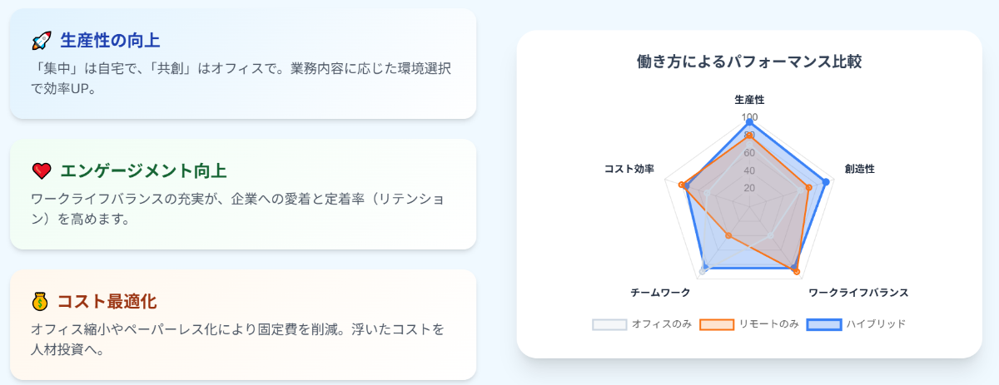999x385 pixels.
Task: Click the チームワーク axis label
Action: [x=660, y=293]
